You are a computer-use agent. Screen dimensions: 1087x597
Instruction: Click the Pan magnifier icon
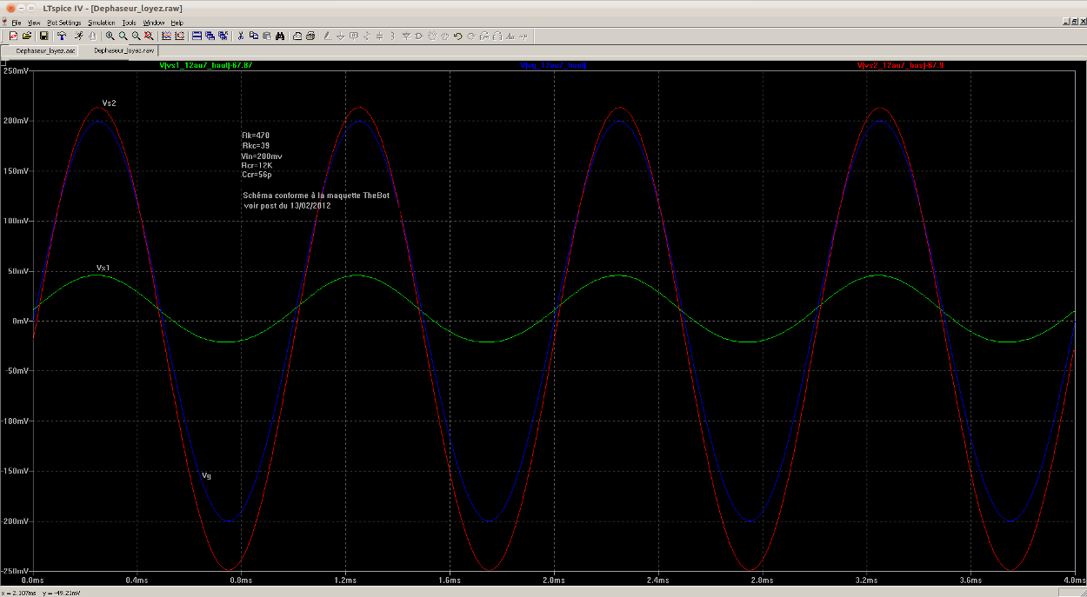click(x=123, y=36)
